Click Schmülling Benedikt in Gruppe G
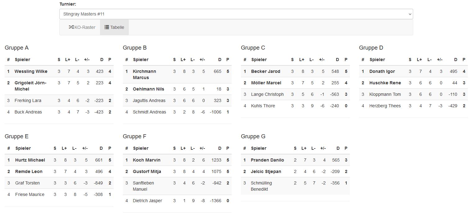Viewport: 470px width, 213px height. (261, 186)
